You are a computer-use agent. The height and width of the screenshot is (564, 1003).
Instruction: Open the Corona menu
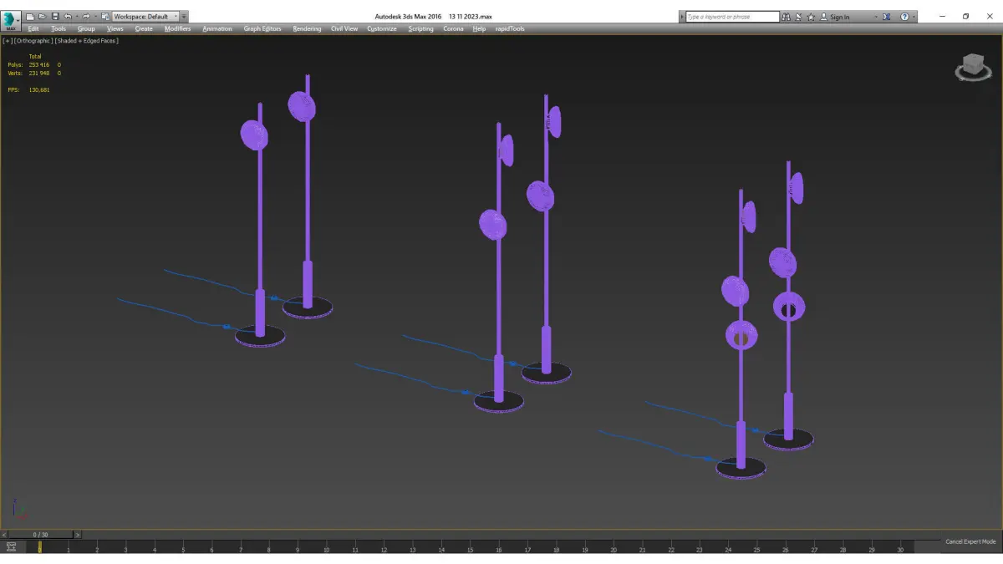453,28
